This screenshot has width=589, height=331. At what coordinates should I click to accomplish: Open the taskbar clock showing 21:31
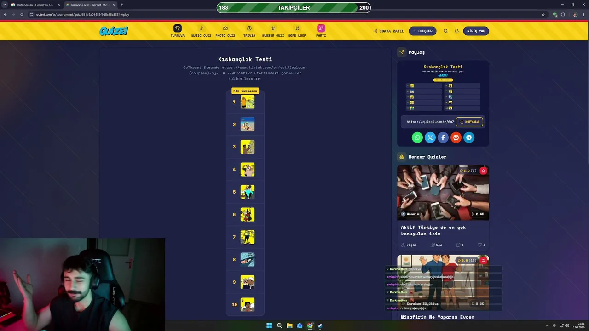(578, 325)
